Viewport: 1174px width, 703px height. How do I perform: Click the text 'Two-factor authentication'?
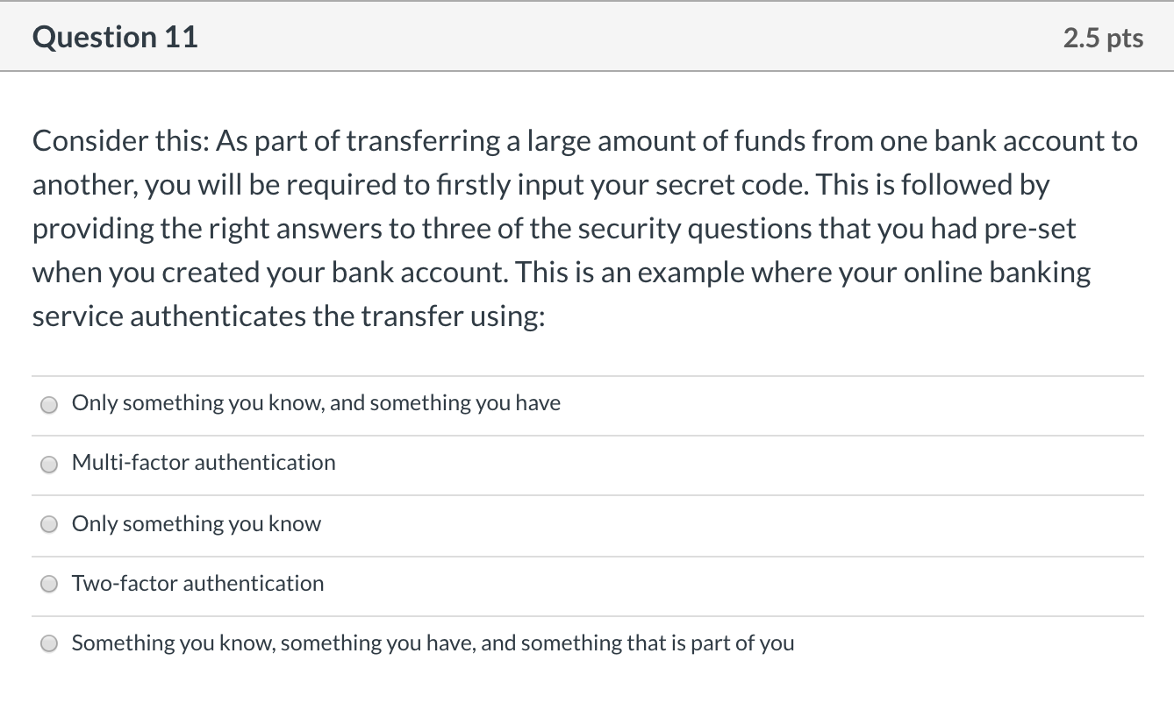(x=197, y=583)
